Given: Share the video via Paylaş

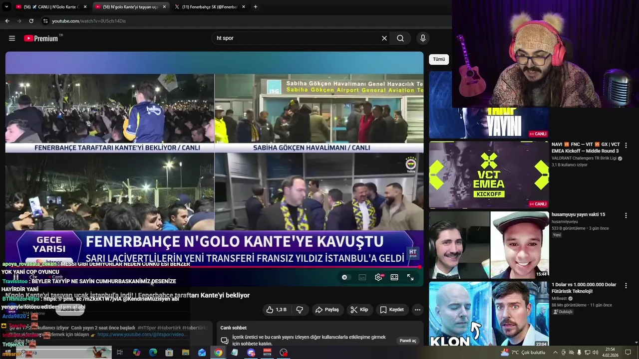Looking at the screenshot, I should point(327,310).
